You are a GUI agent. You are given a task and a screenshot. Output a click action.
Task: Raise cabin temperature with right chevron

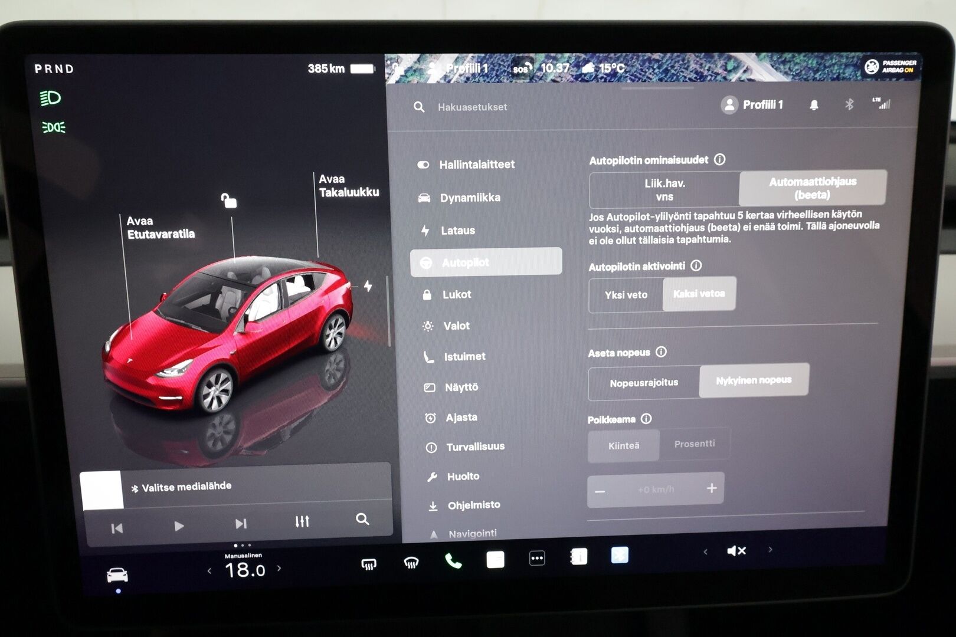coord(279,569)
